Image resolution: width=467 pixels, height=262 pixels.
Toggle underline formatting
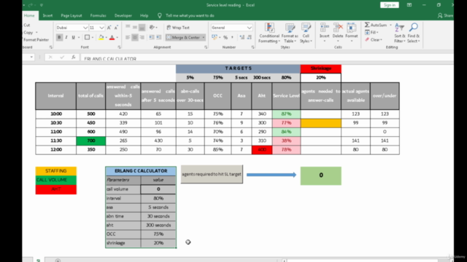pos(73,37)
